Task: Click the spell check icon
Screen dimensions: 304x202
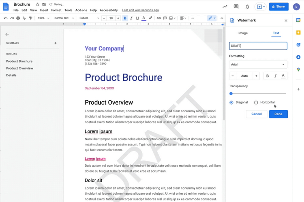Action: tap(24, 18)
